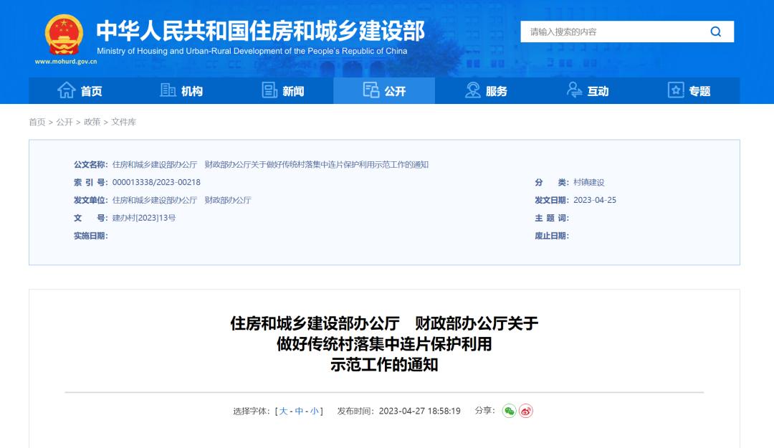
Task: Click the 实施日期 label
Action: pos(91,236)
